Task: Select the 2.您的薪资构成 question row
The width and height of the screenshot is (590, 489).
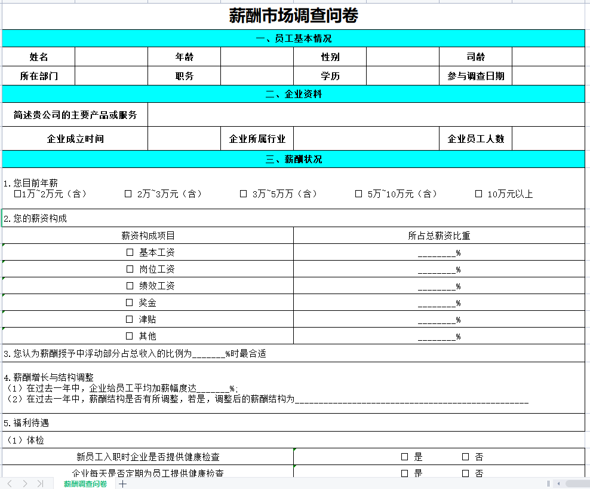Action: coord(293,218)
